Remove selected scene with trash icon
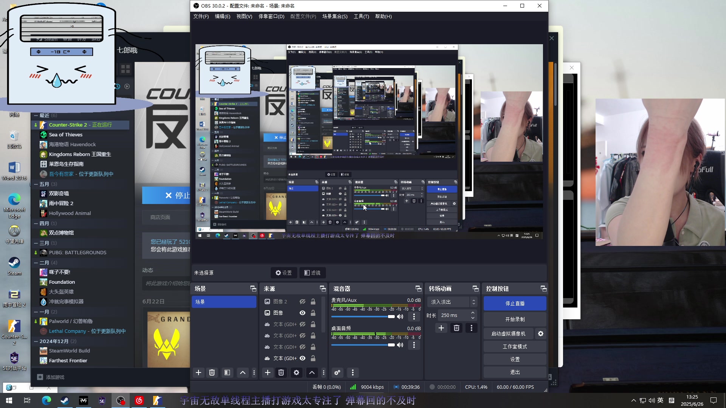 pyautogui.click(x=212, y=372)
